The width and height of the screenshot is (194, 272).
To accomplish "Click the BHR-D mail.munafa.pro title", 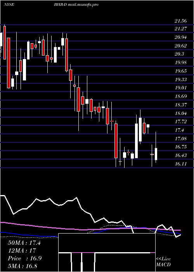I will click(76, 5).
